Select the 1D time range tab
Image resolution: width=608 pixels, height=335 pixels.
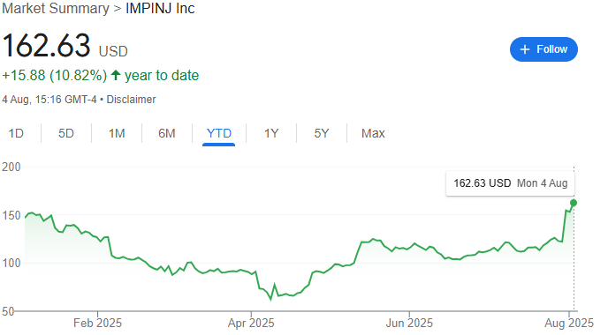pos(16,133)
